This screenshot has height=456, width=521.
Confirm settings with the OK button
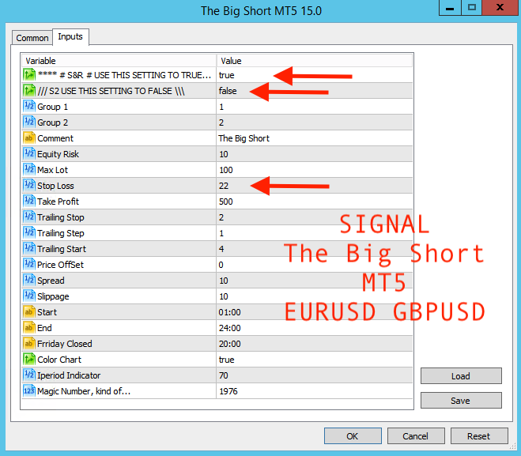click(x=353, y=435)
